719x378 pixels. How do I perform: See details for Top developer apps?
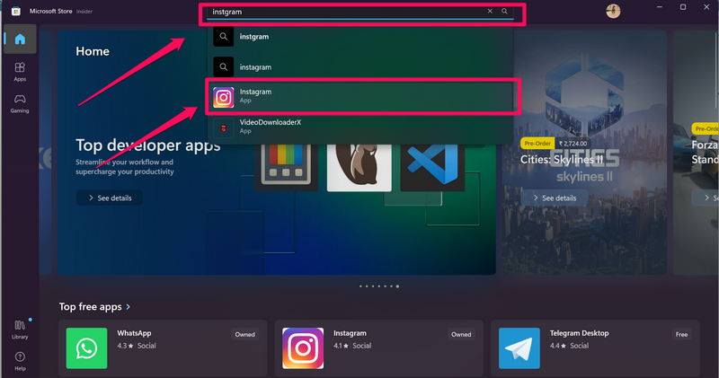click(110, 198)
